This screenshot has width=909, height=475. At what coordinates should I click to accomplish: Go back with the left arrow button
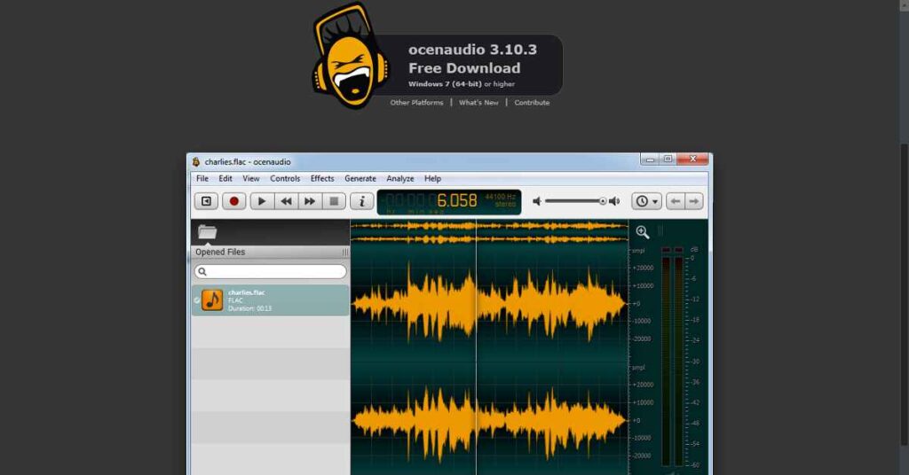click(x=676, y=201)
